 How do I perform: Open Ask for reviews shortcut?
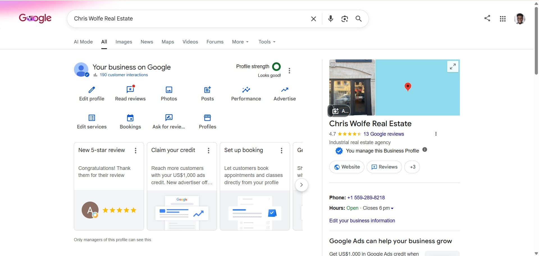[169, 122]
